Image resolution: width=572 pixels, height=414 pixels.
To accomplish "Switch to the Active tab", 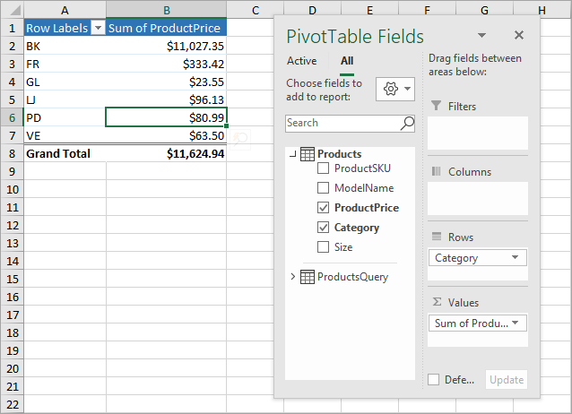I will 301,61.
